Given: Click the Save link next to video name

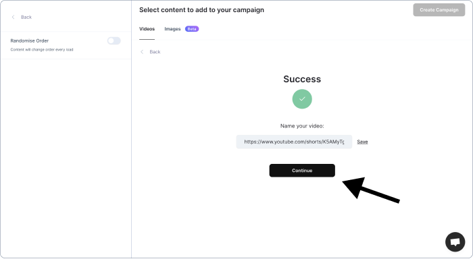Looking at the screenshot, I should pos(362,142).
